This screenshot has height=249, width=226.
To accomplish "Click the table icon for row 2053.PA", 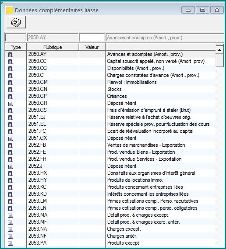I will pyautogui.click(x=11, y=243).
